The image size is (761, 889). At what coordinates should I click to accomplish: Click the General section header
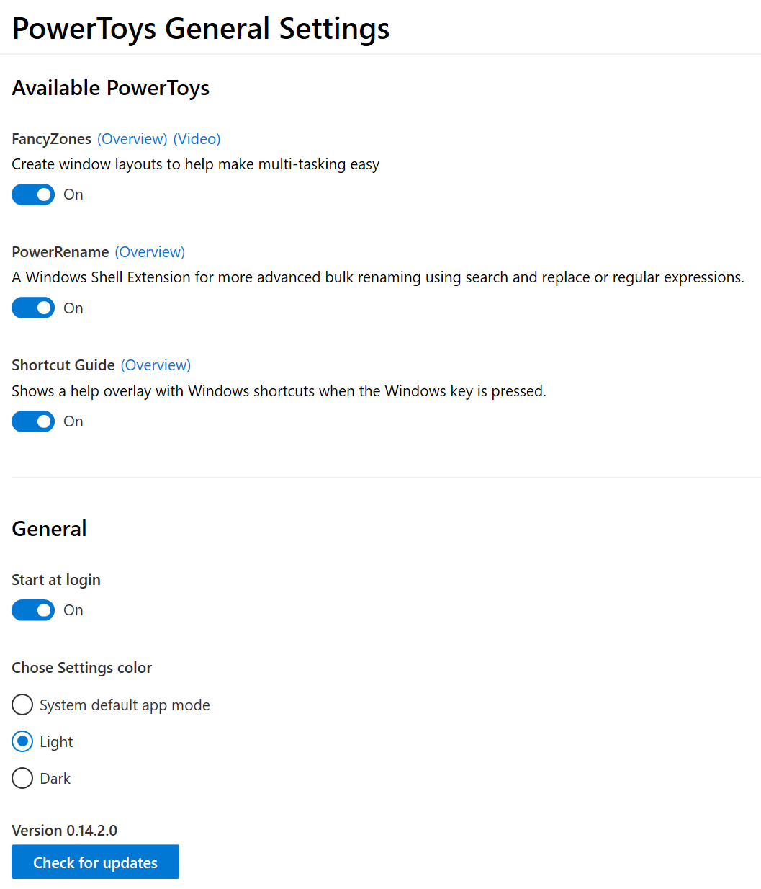coord(49,528)
